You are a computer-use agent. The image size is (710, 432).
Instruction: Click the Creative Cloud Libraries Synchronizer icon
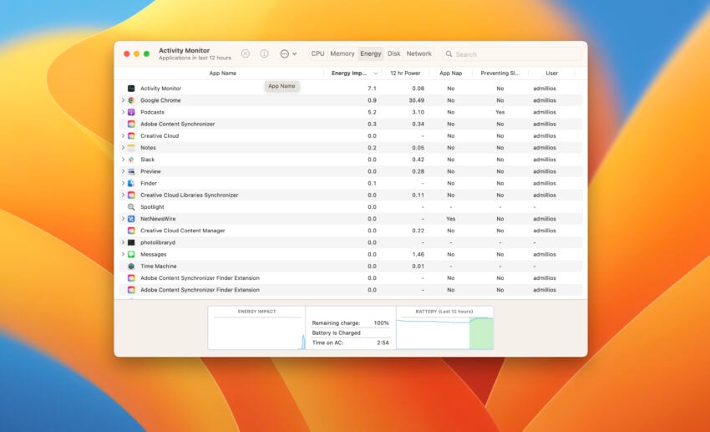click(131, 195)
